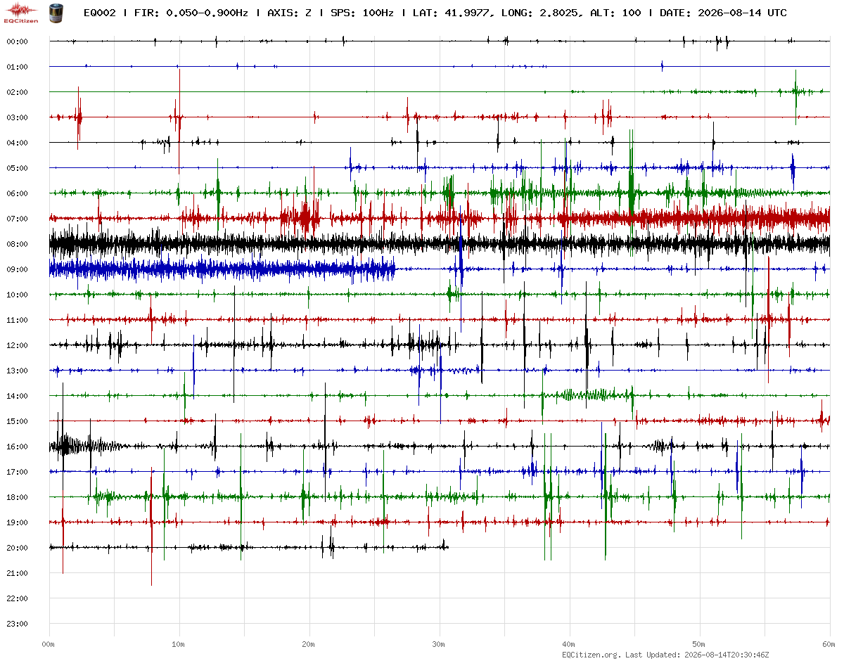Click the end of the 20:00 trace
This screenshot has height=661, width=844.
point(446,546)
